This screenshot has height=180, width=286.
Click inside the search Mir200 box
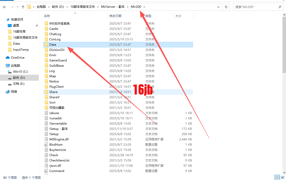tap(253, 7)
